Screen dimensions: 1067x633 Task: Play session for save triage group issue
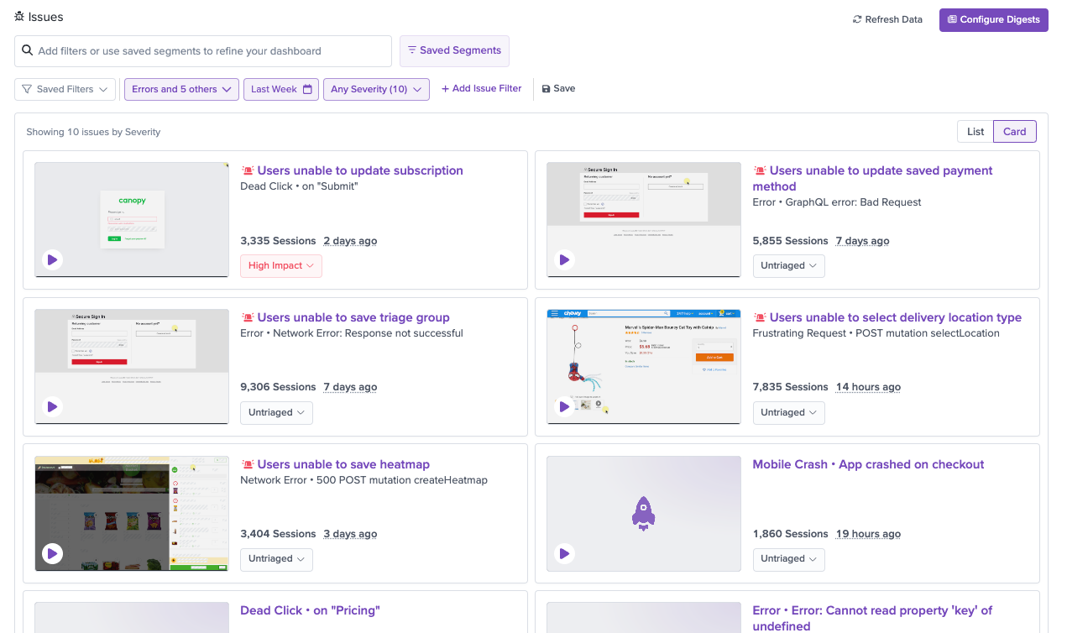52,407
